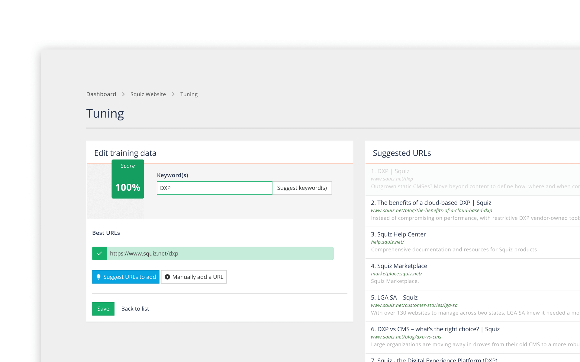Select the Squiz Help Center suggestion
Image resolution: width=580 pixels, height=362 pixels.
398,234
